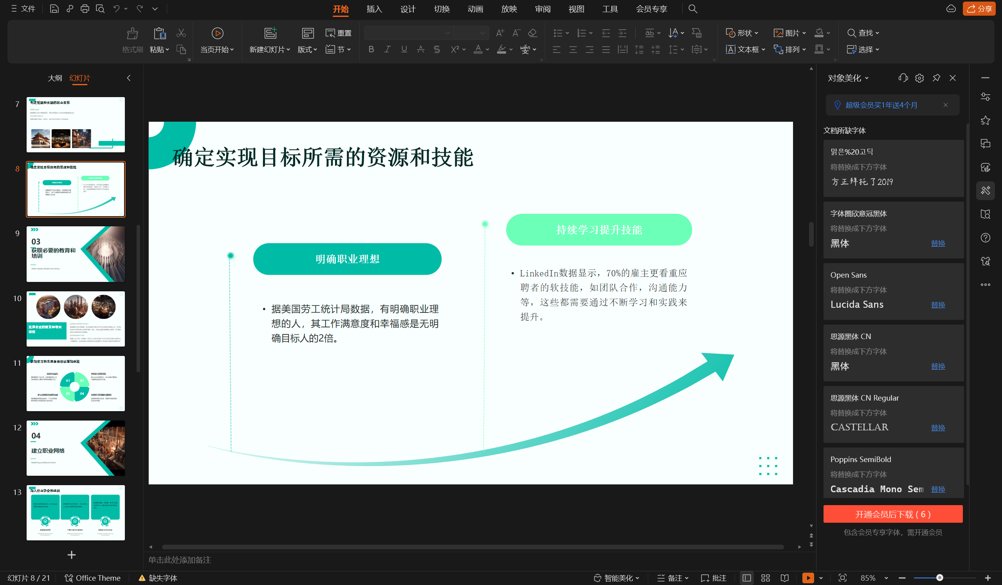This screenshot has height=585, width=1002.
Task: Toggle Underline formatting
Action: 404,49
